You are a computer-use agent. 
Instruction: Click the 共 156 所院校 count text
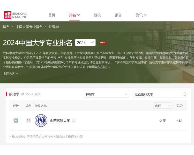(x=31, y=94)
